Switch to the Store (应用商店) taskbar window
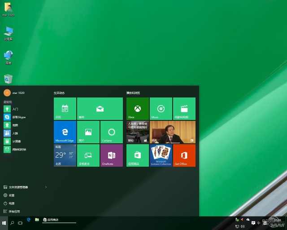 59,220
